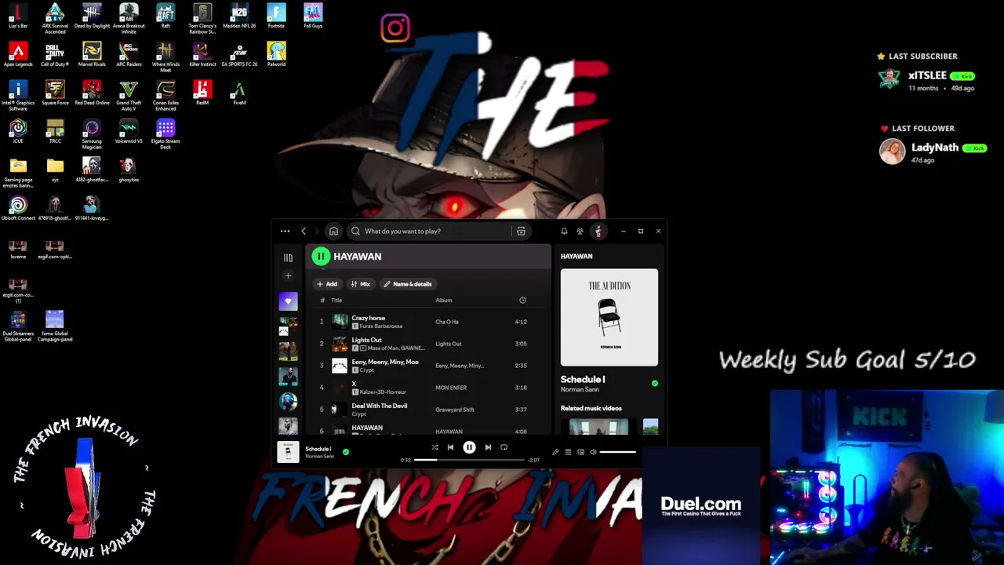Screen dimensions: 1004x565
Task: Toggle saved checkmark beside Schedule I in side panel
Action: point(655,384)
